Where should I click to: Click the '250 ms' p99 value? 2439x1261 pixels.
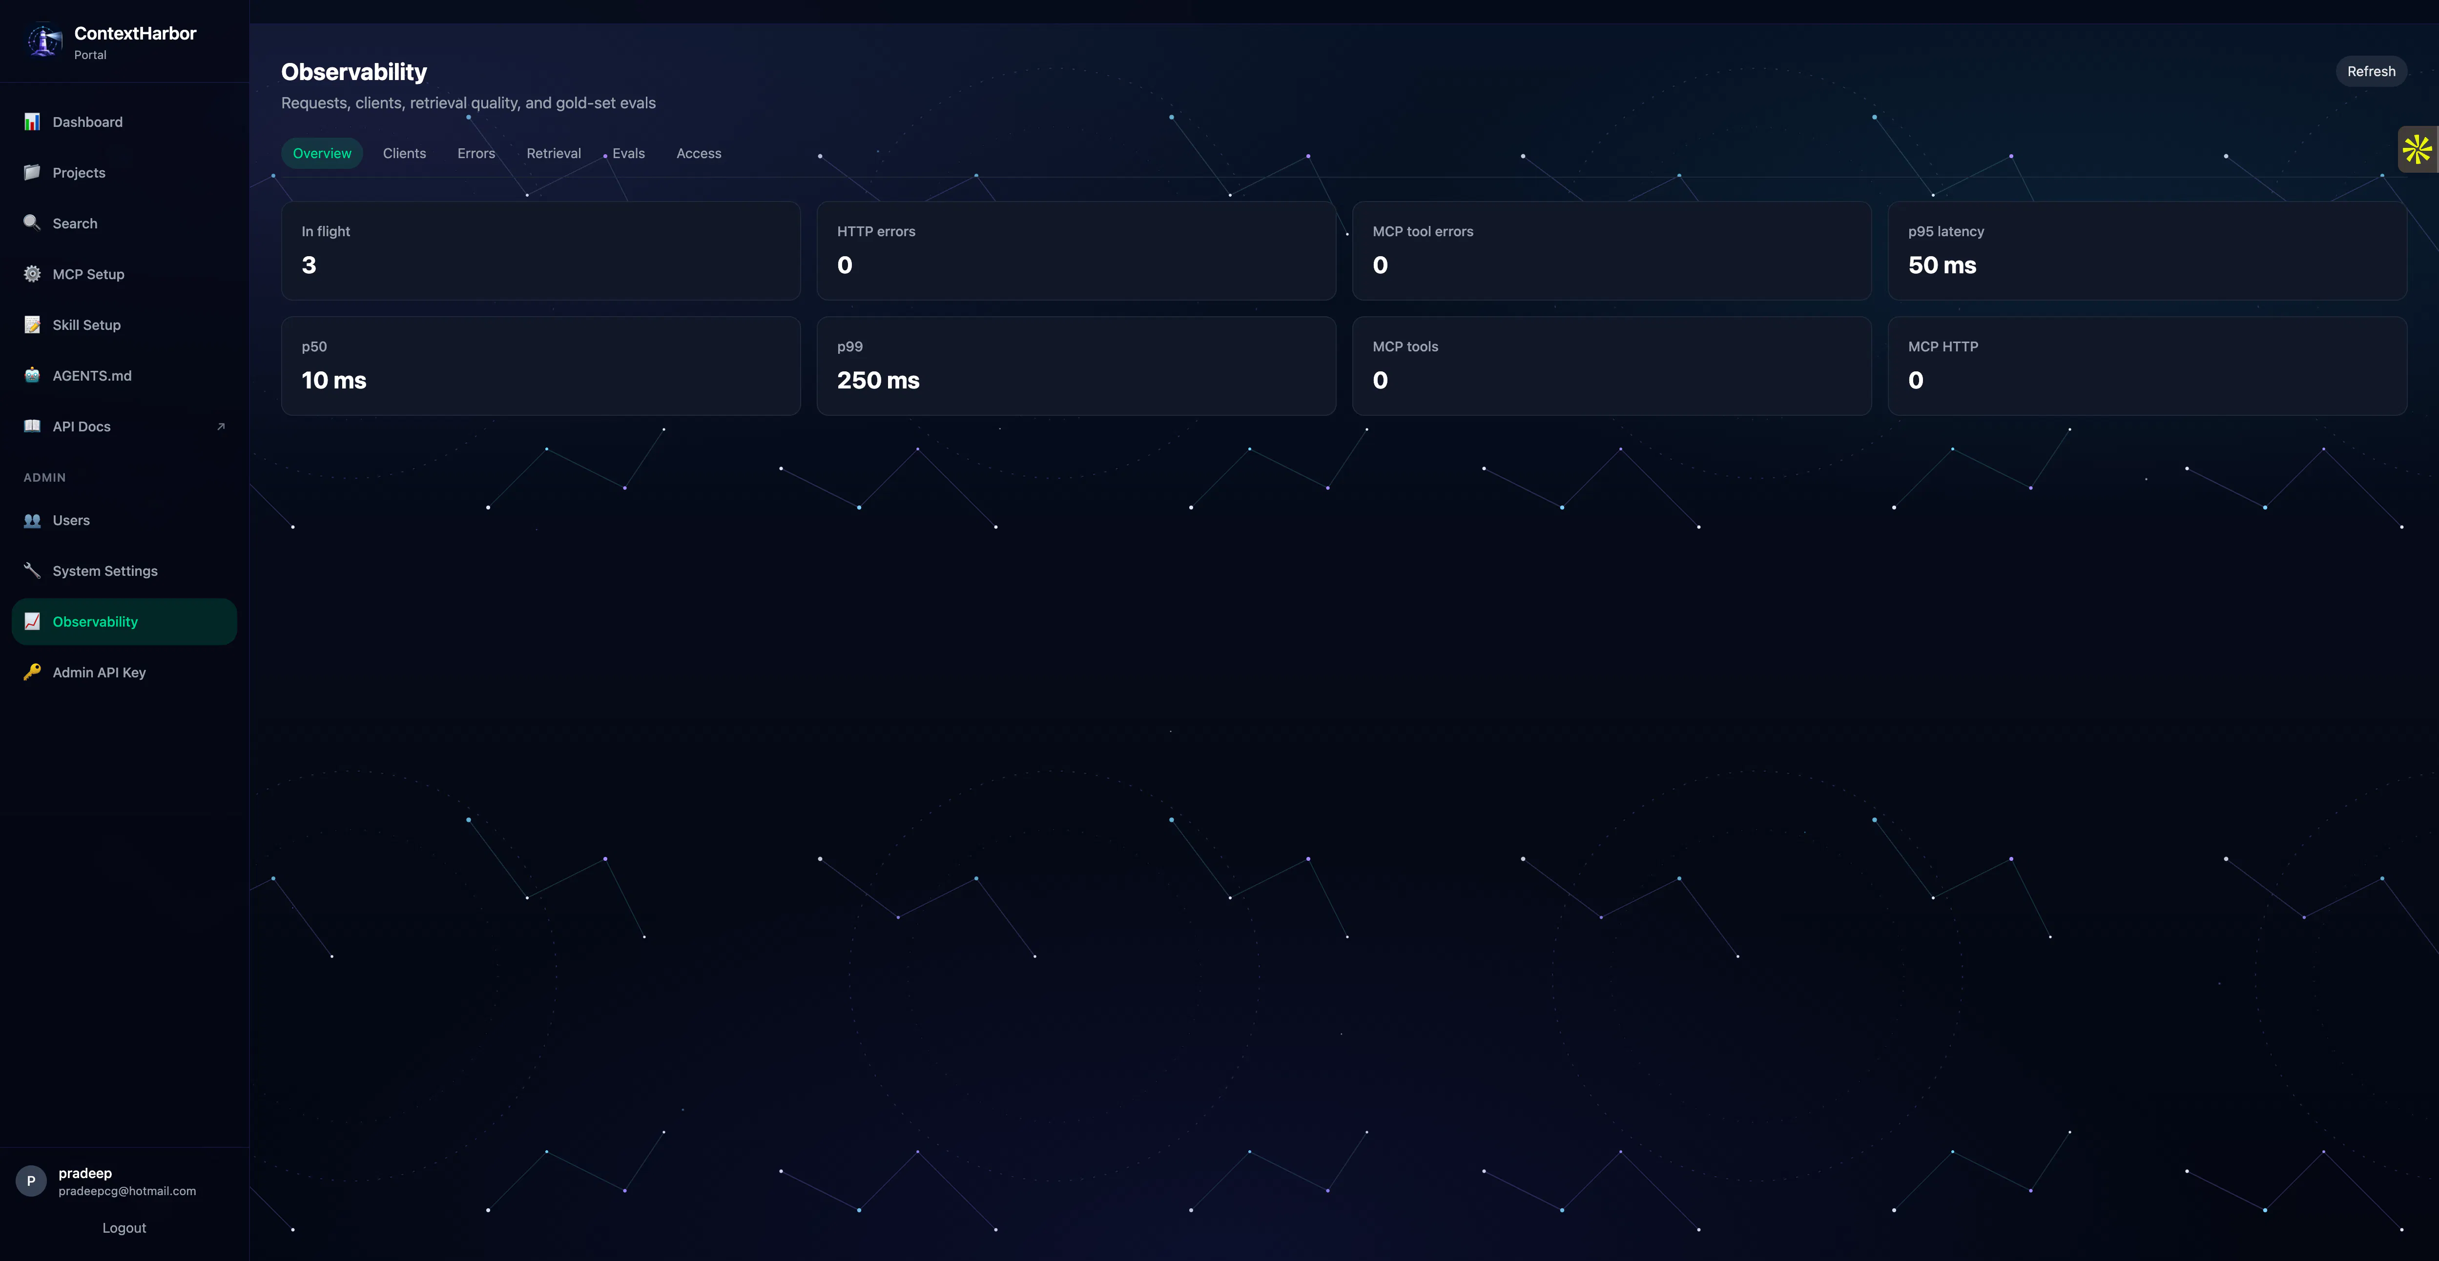click(878, 381)
